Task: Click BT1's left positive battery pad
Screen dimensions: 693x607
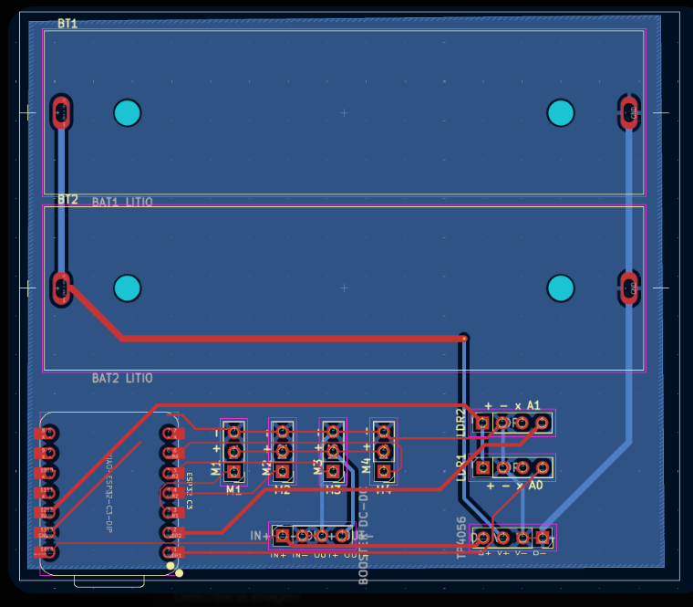Action: pyautogui.click(x=61, y=112)
